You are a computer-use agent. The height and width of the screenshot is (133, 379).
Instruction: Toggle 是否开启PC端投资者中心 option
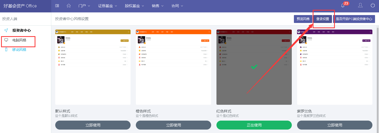(x=354, y=19)
